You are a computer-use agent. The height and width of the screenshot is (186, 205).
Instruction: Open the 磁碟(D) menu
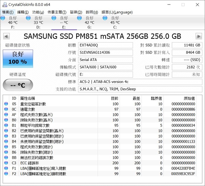pyautogui.click(x=76, y=12)
